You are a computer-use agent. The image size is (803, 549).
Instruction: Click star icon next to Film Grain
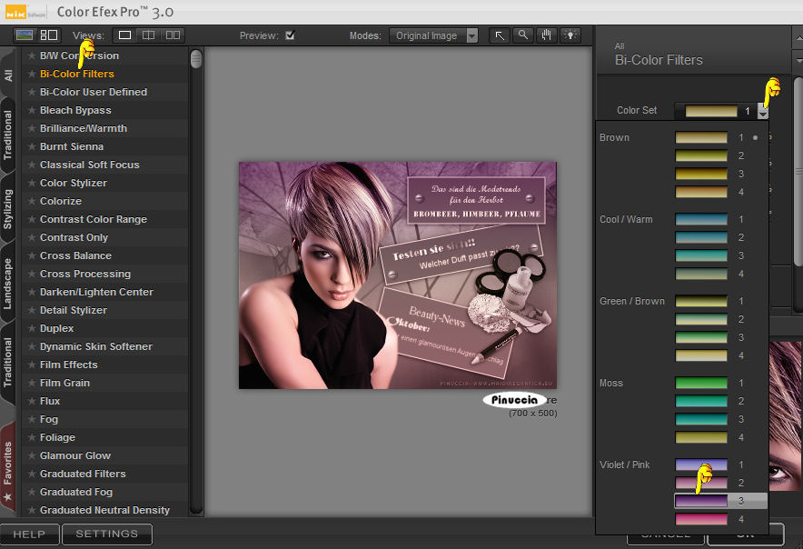coord(32,383)
